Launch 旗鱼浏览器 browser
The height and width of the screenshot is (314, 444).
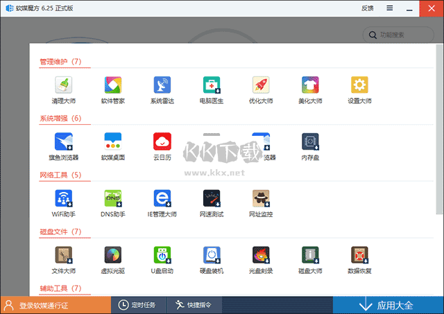click(x=63, y=141)
